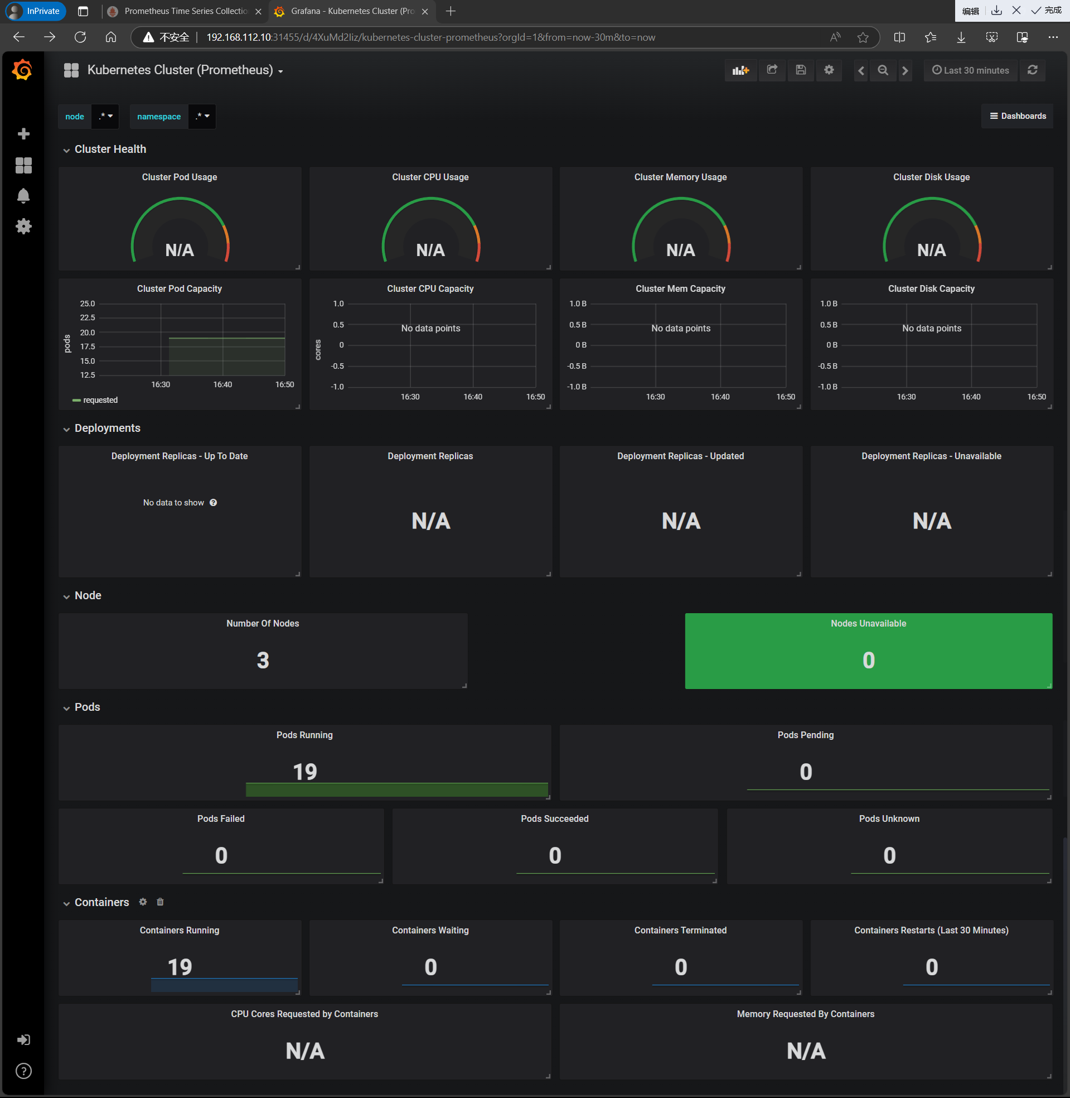Screen dimensions: 1070x1098
Task: Open dashboard settings gear in top toolbar
Action: (x=829, y=70)
